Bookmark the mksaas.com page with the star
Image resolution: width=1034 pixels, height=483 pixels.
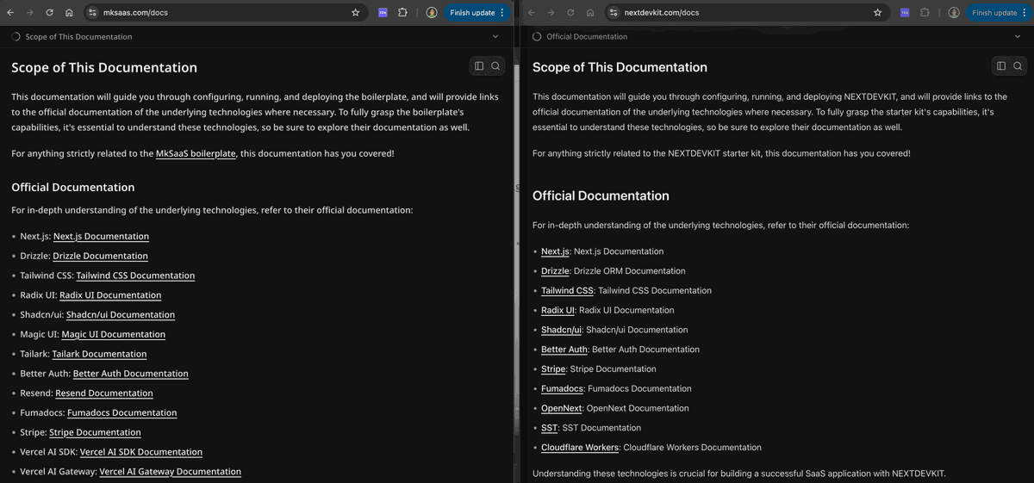pyautogui.click(x=355, y=13)
